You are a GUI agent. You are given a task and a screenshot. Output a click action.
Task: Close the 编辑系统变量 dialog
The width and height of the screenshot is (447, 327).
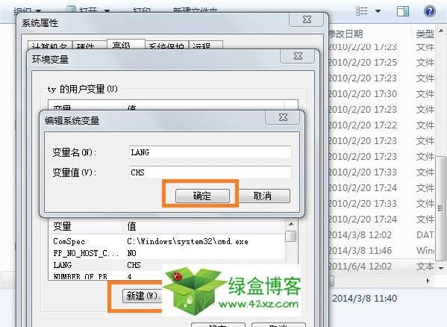(283, 117)
